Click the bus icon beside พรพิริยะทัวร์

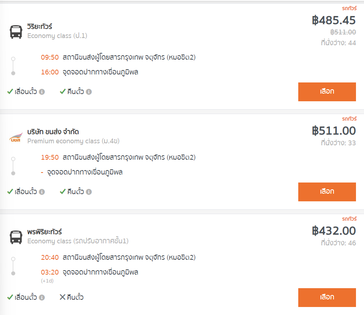(16, 237)
